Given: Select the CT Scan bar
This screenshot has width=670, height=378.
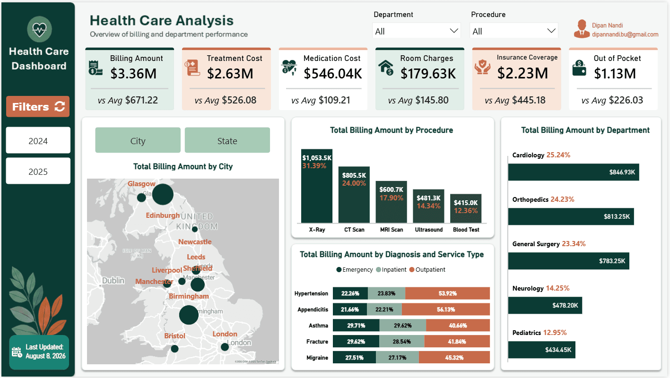Looking at the screenshot, I should pyautogui.click(x=354, y=195).
